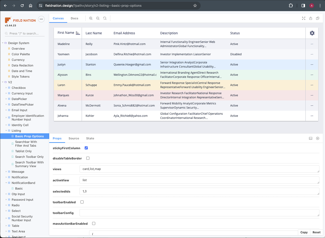Open canvas in full screen mode
The width and height of the screenshot is (325, 238).
[303, 18]
